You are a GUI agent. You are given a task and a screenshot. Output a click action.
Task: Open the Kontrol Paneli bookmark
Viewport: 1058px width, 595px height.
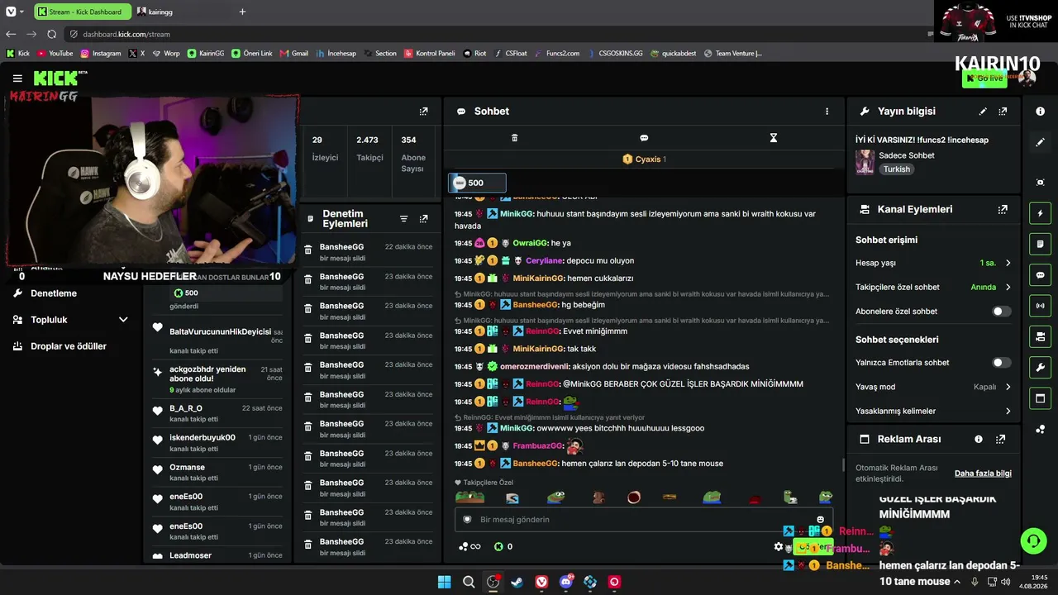(x=430, y=54)
